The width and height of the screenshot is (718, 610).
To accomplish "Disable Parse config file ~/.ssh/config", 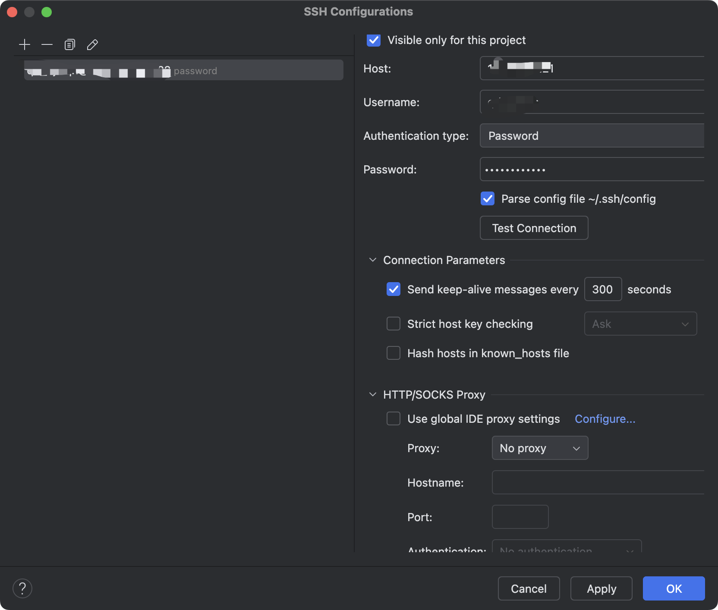I will [x=488, y=199].
